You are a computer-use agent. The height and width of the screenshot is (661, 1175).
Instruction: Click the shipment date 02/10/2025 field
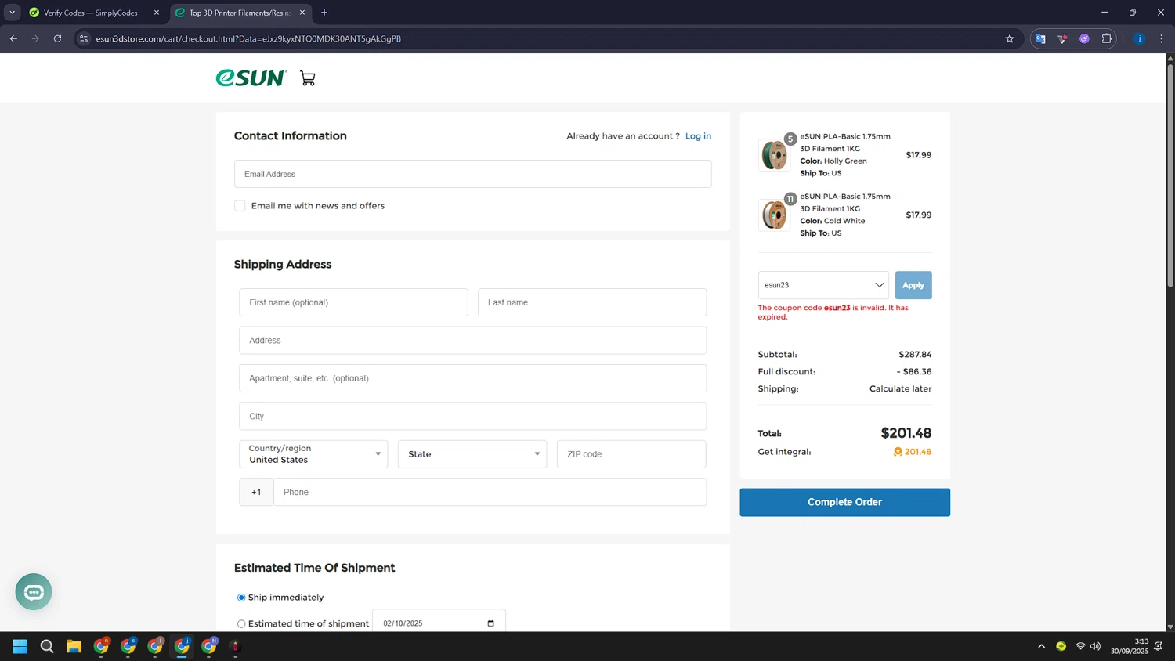(439, 623)
